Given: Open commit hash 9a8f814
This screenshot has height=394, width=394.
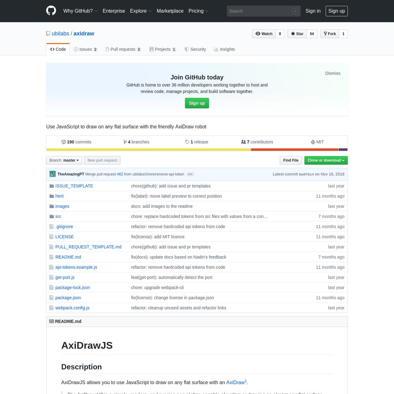Looking at the screenshot, I should pos(306,175).
